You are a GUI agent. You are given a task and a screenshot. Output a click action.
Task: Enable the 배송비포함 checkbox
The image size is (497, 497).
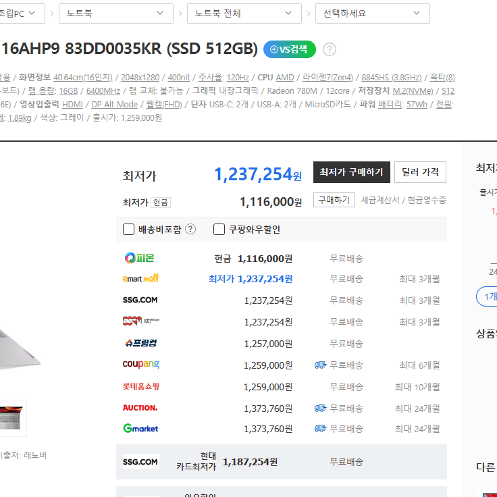[128, 229]
